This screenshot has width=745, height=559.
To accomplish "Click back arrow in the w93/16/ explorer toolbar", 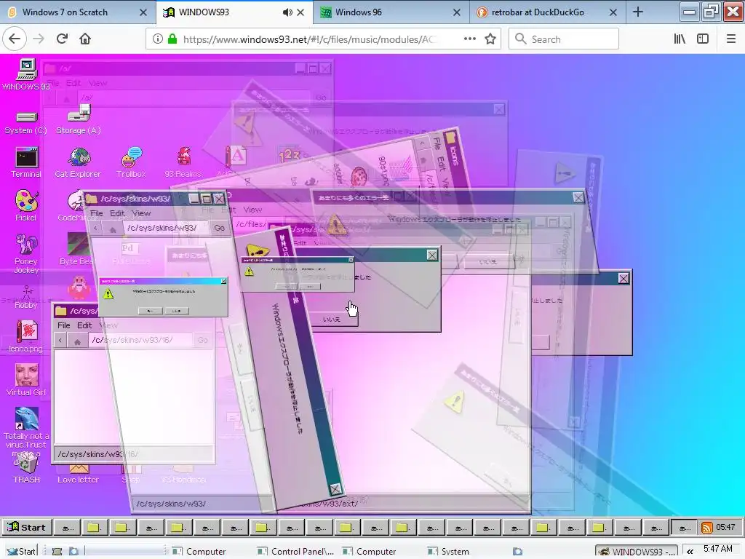I will point(60,341).
